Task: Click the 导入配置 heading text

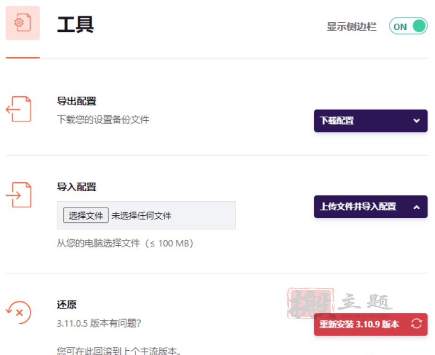Action: 77,187
